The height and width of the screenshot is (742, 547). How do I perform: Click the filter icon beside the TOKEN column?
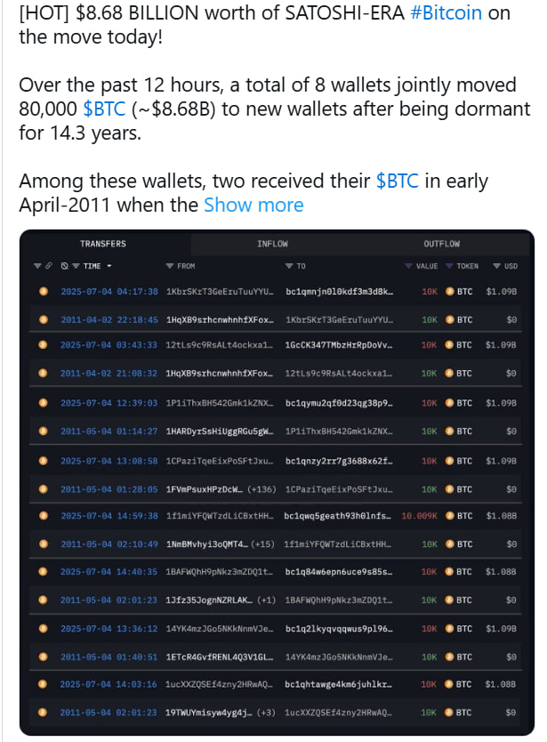(x=448, y=264)
